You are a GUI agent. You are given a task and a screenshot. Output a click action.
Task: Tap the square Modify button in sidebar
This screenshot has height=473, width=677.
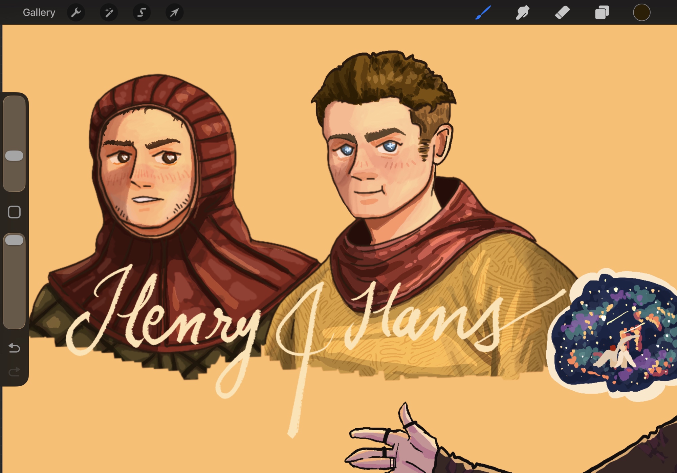coord(14,212)
